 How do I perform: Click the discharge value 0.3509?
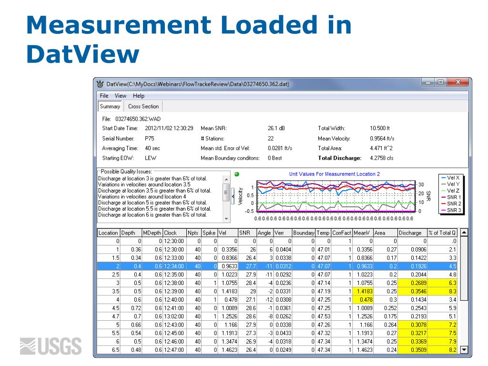click(x=412, y=350)
